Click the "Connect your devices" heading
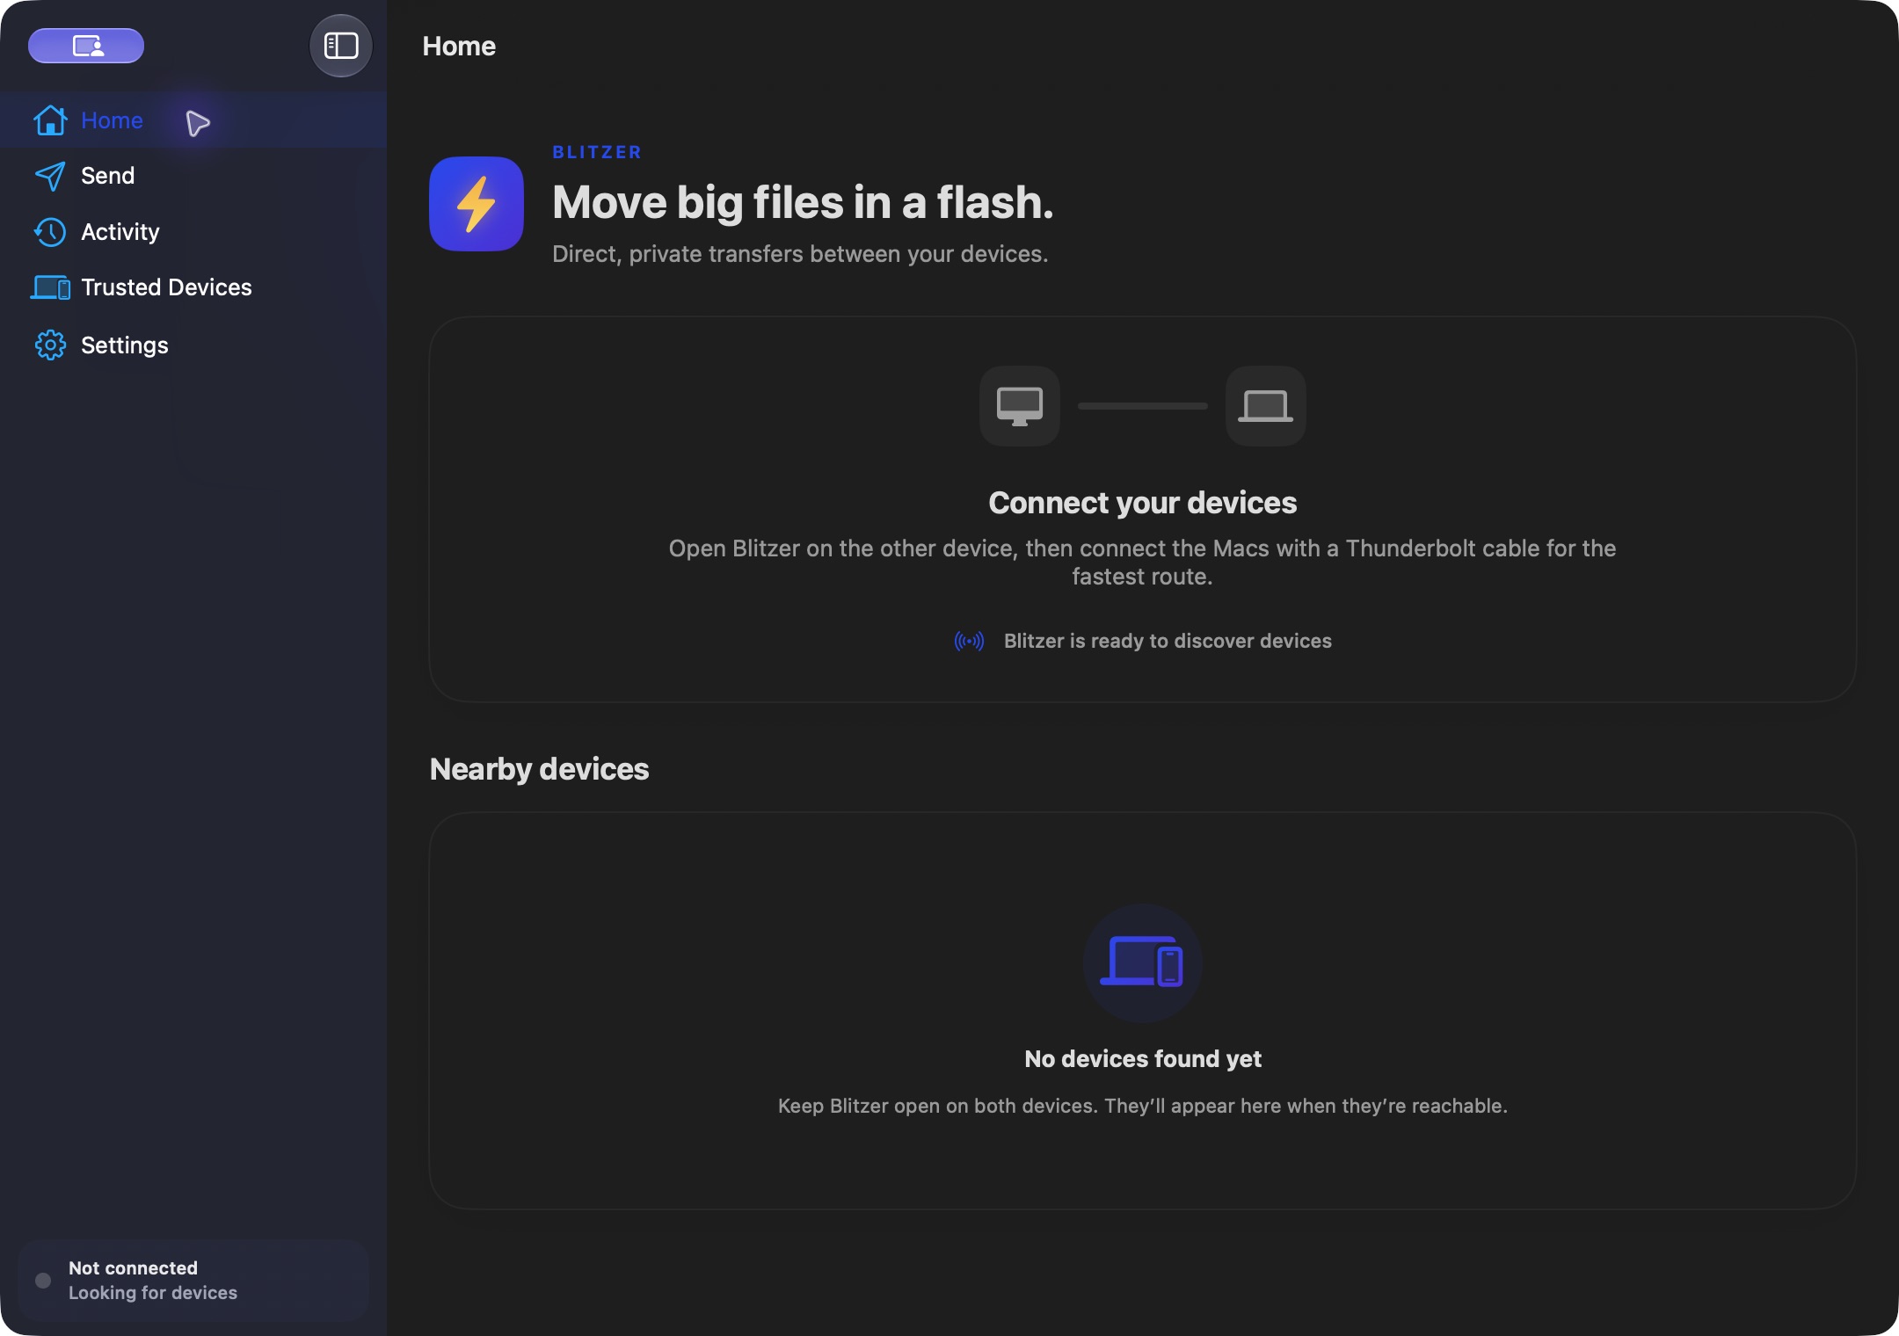Image resolution: width=1899 pixels, height=1336 pixels. tap(1143, 503)
